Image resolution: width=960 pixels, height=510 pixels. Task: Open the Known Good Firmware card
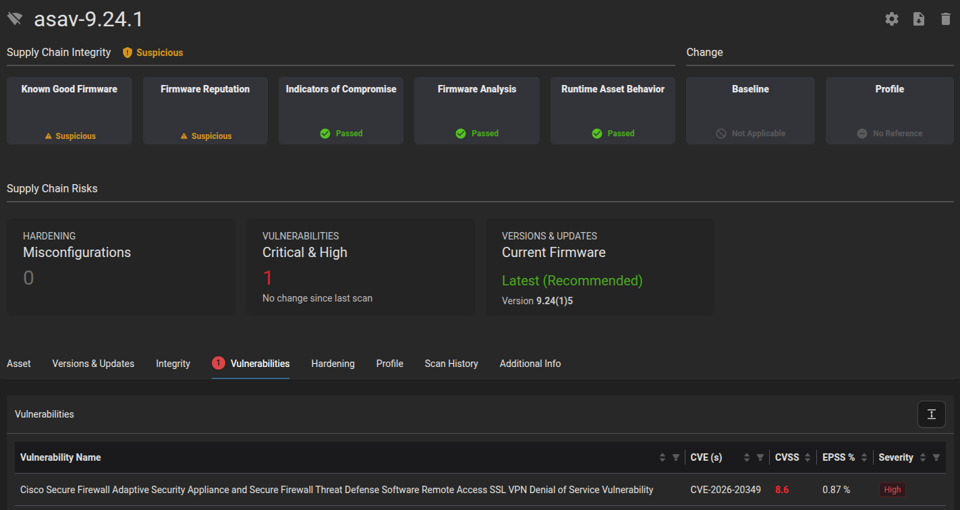(69, 111)
